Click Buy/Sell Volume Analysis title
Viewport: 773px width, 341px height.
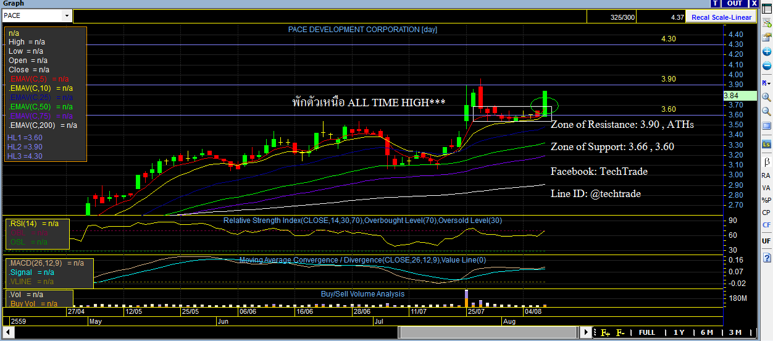(x=362, y=294)
